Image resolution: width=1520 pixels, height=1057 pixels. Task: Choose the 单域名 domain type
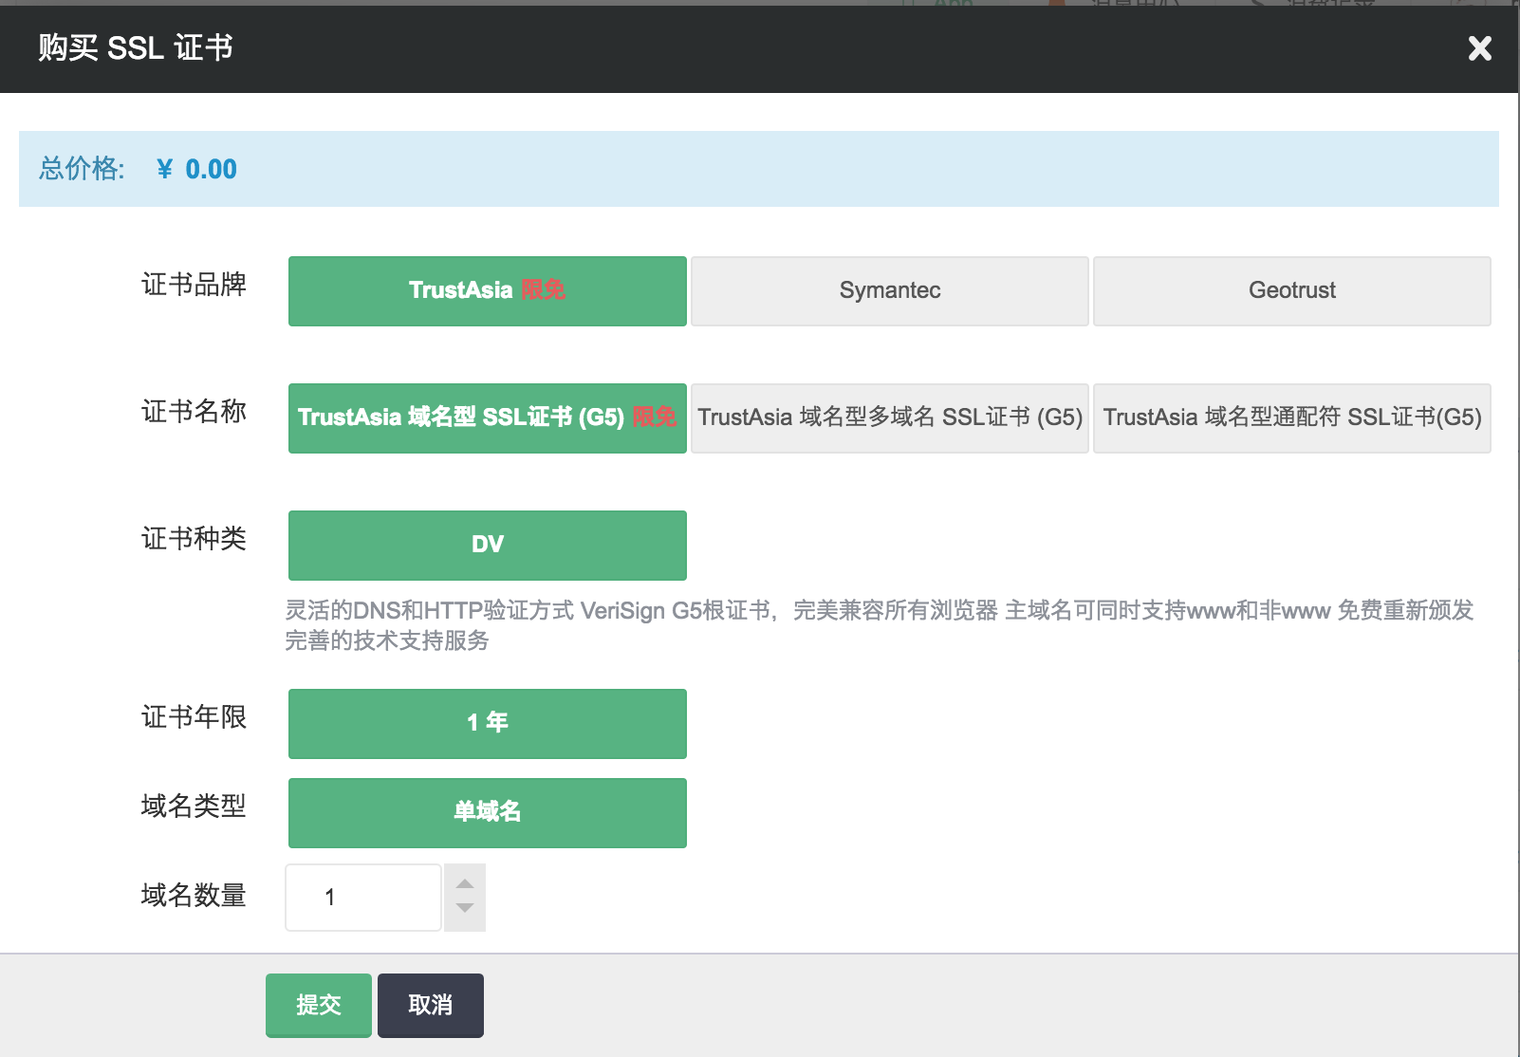coord(487,813)
